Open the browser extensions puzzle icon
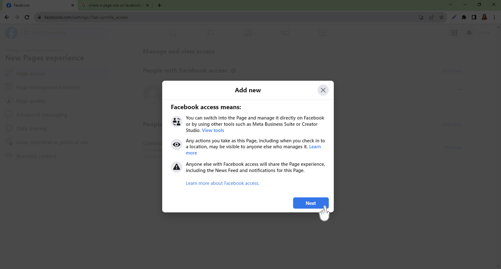This screenshot has width=501, height=269. [464, 17]
